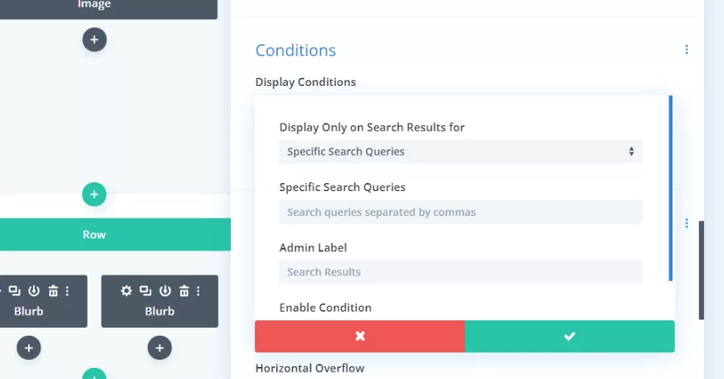Open Conditions section three-dot options menu
The width and height of the screenshot is (724, 379).
pyautogui.click(x=687, y=49)
